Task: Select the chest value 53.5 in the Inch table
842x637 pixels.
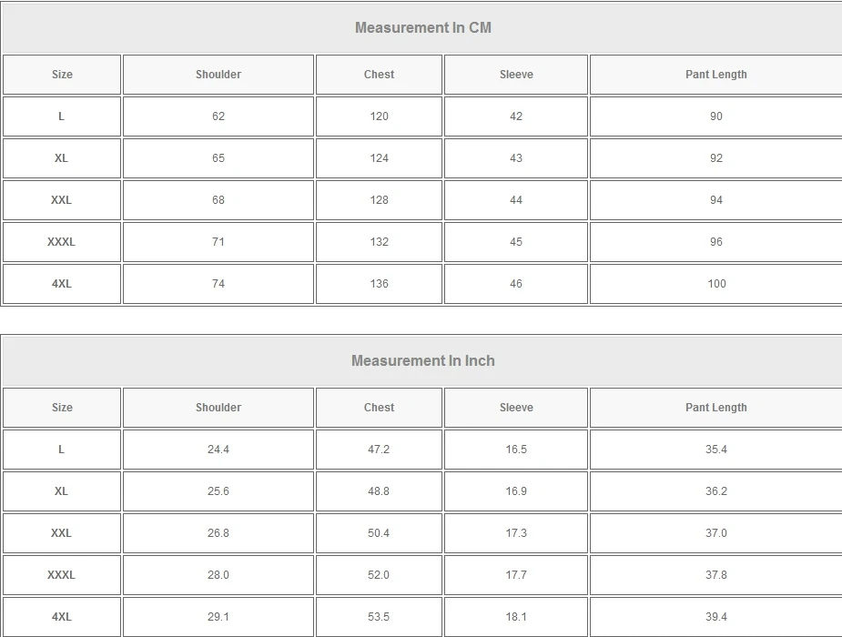Action: pyautogui.click(x=379, y=617)
